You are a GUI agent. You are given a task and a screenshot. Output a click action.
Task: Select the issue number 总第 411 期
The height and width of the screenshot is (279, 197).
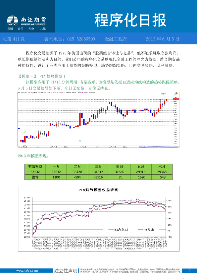pos(14,39)
